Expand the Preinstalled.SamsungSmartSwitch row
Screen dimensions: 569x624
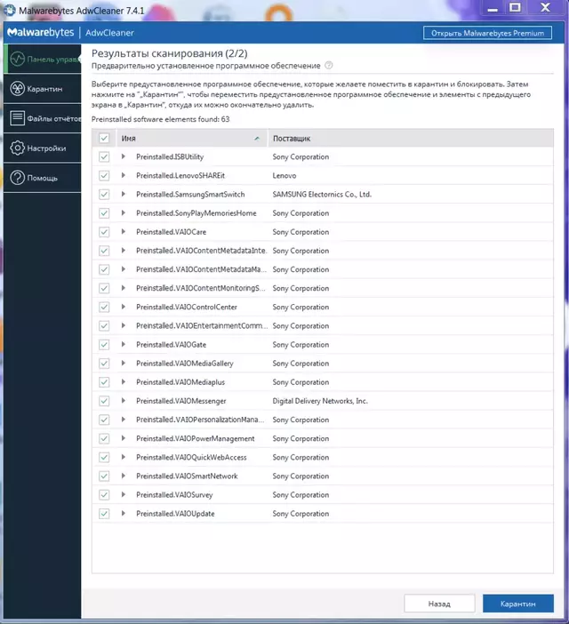124,194
